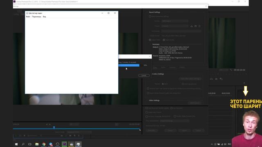The height and width of the screenshot is (147, 262).
Task: Open the Вид menu in Task Manager
Action: tap(44, 17)
